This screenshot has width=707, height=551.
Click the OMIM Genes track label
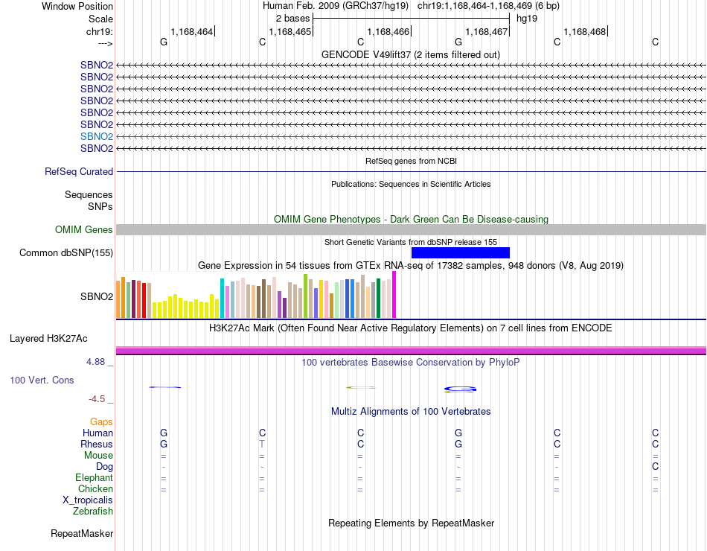[83, 229]
